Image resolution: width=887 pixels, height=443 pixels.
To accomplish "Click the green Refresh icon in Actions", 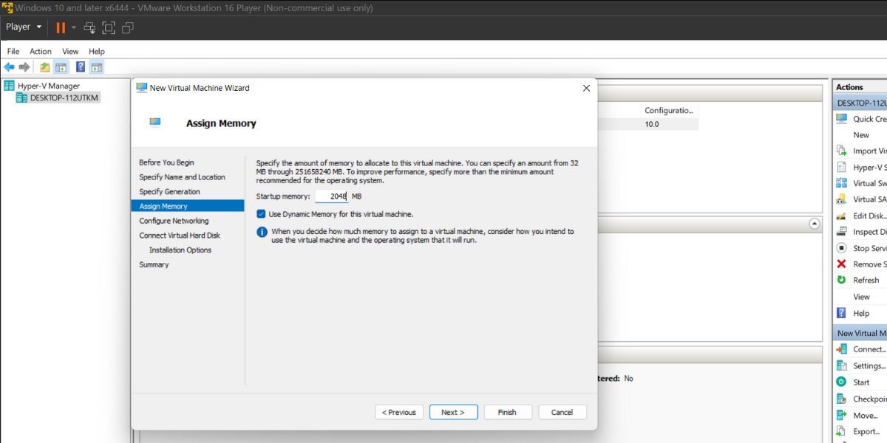I will coord(841,280).
